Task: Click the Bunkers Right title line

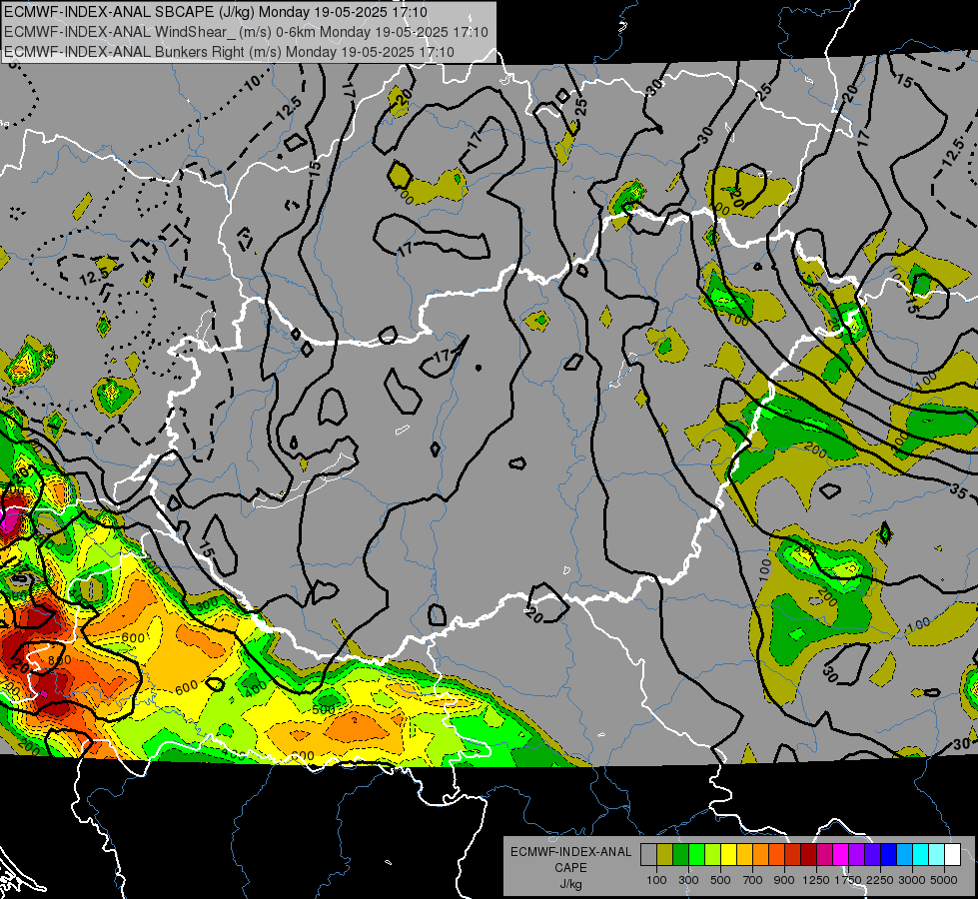Action: (x=229, y=52)
